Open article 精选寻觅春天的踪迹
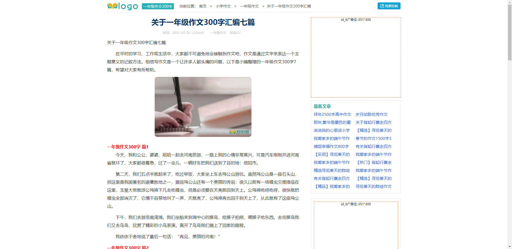The image size is (512, 249). [x=332, y=171]
